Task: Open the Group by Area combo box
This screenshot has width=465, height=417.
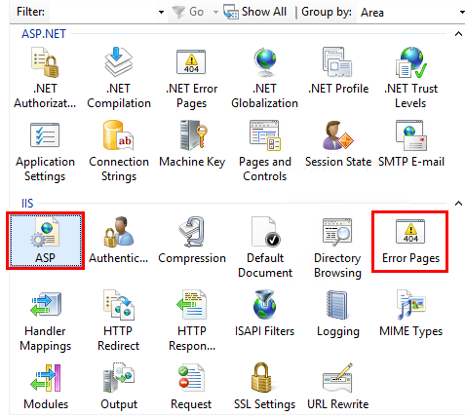Action: pos(411,13)
